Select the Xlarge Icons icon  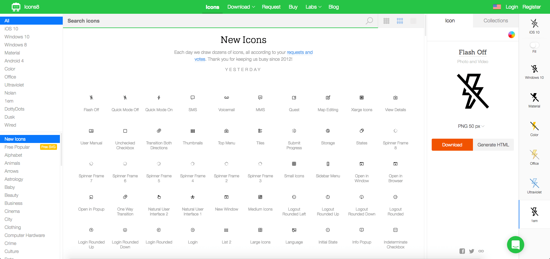(x=362, y=98)
